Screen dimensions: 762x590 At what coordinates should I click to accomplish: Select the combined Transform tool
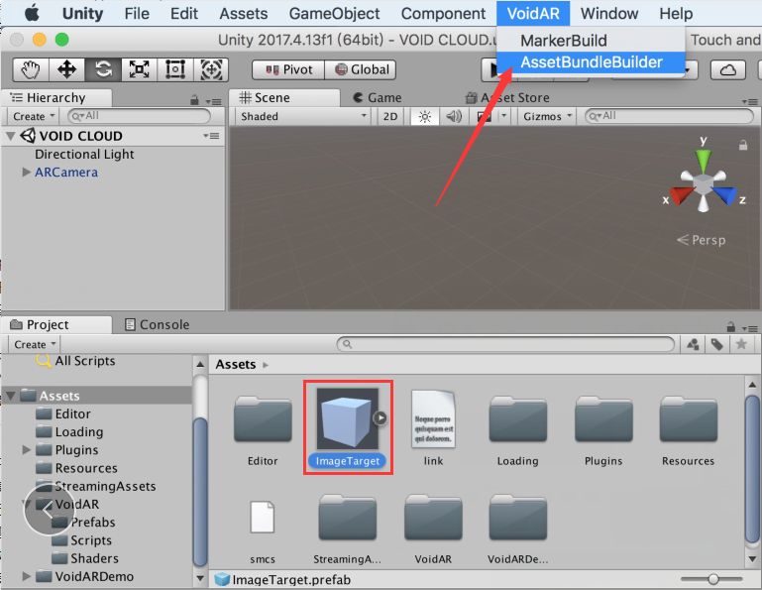(x=211, y=69)
